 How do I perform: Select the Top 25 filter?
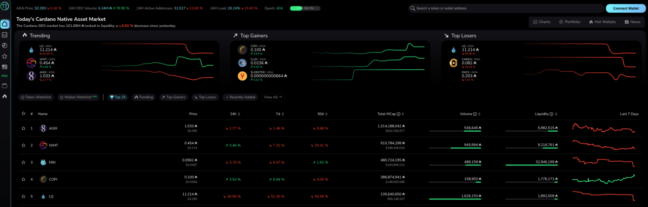117,97
